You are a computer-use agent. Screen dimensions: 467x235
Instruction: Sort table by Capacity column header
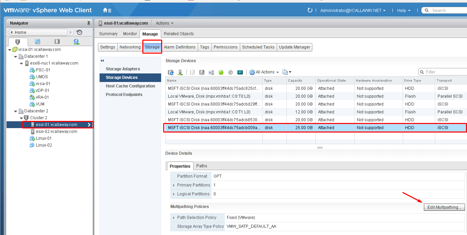tap(301, 81)
